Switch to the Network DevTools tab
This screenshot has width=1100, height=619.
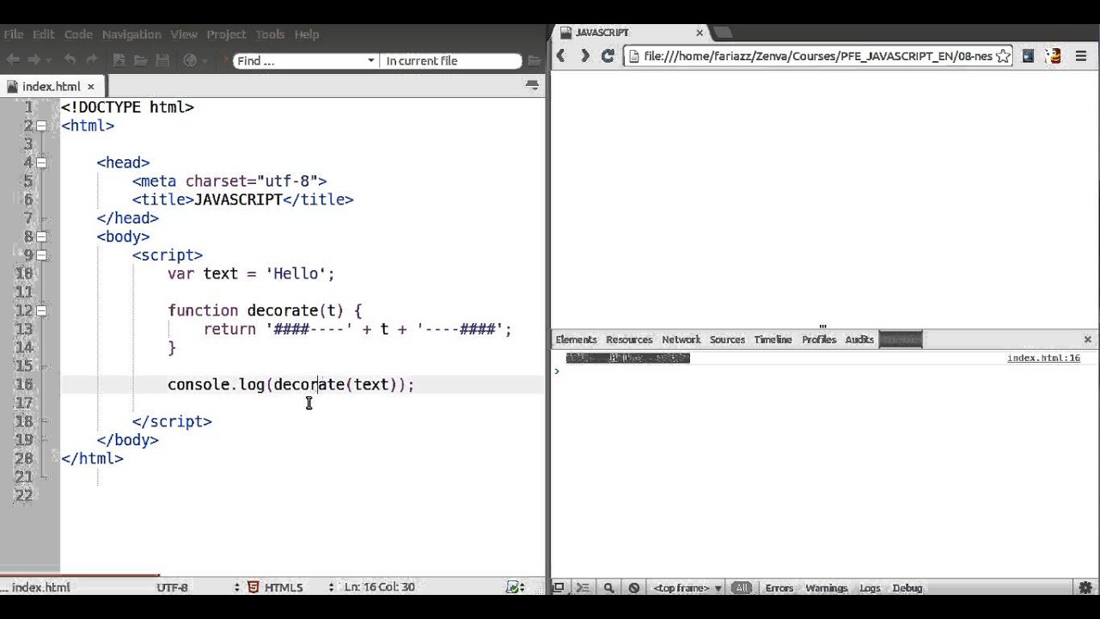click(681, 340)
